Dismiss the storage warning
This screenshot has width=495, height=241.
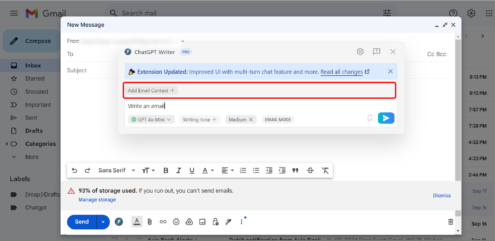click(x=442, y=195)
